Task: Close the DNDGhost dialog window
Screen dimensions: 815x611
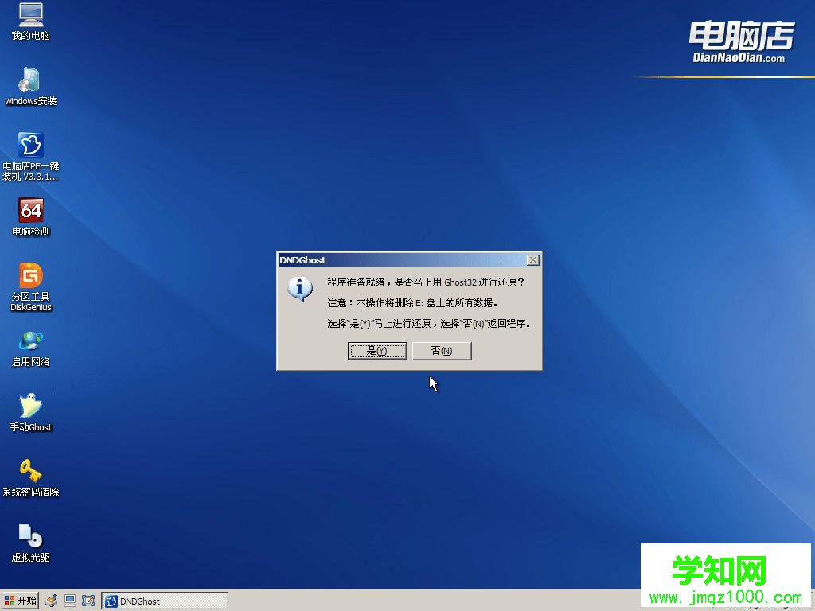Action: click(x=532, y=259)
